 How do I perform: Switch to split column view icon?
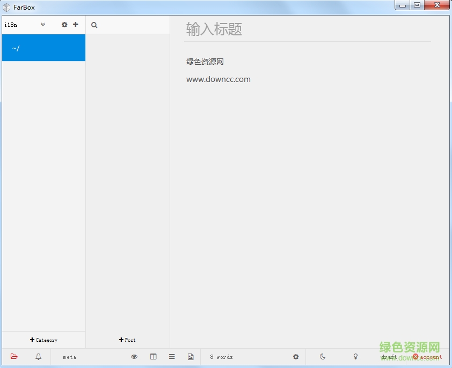(154, 357)
